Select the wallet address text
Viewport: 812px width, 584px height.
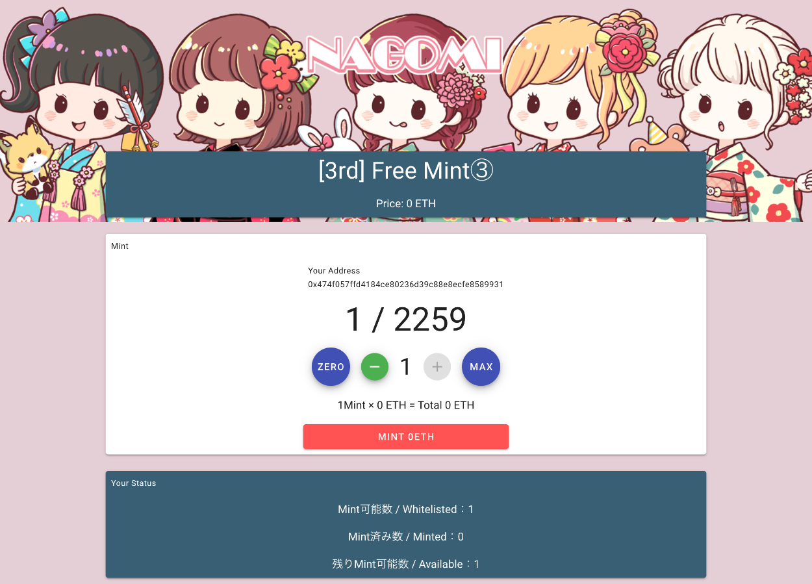click(x=406, y=285)
